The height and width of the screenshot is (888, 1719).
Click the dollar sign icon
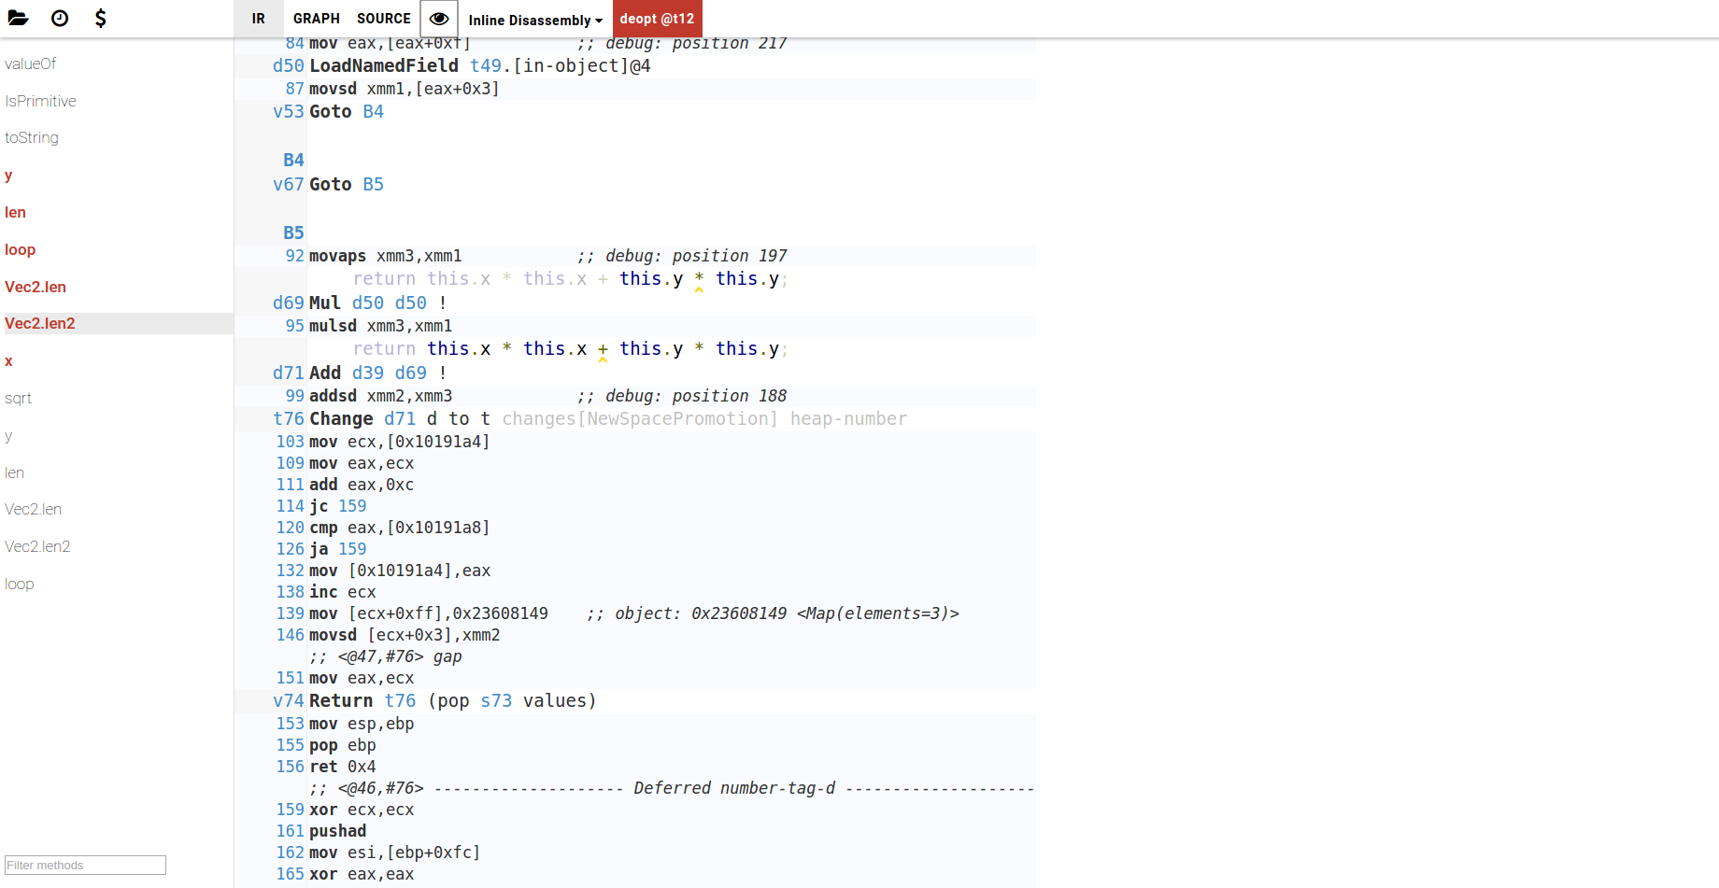(101, 18)
